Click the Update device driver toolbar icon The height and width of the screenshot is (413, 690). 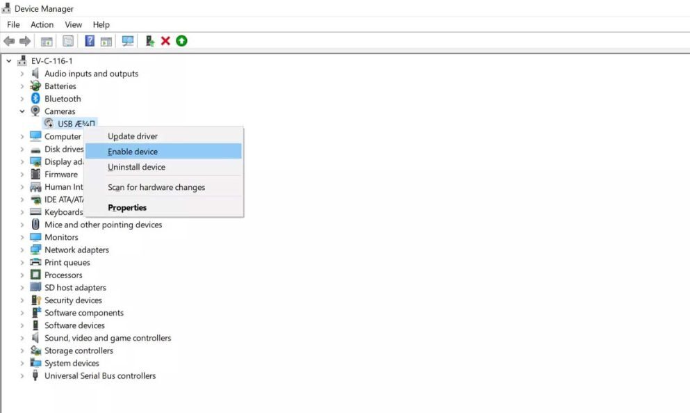[149, 41]
